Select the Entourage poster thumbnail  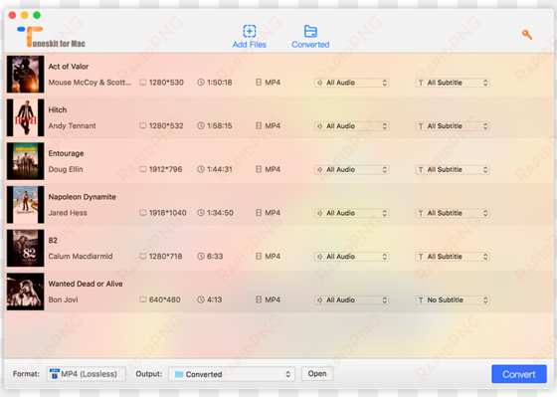coord(26,161)
